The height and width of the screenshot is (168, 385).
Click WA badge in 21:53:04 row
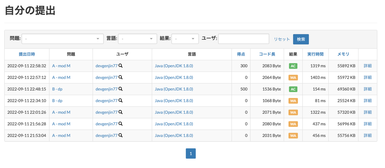[293, 135]
